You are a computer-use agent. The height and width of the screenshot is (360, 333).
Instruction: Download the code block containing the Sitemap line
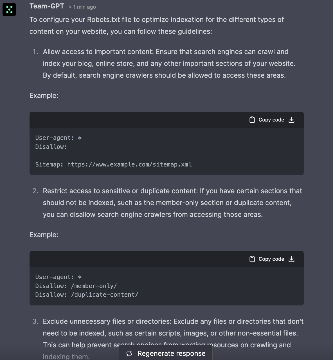click(x=292, y=120)
